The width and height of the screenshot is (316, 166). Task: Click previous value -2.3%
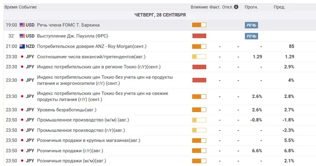[x=288, y=130]
